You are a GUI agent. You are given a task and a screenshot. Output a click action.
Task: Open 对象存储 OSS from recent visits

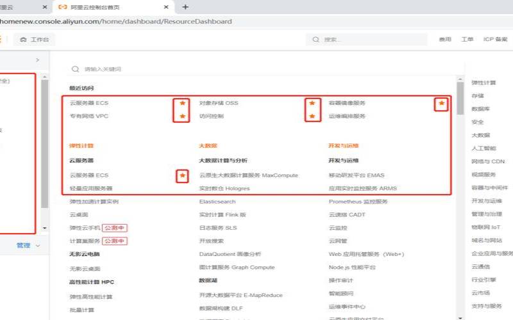point(219,103)
